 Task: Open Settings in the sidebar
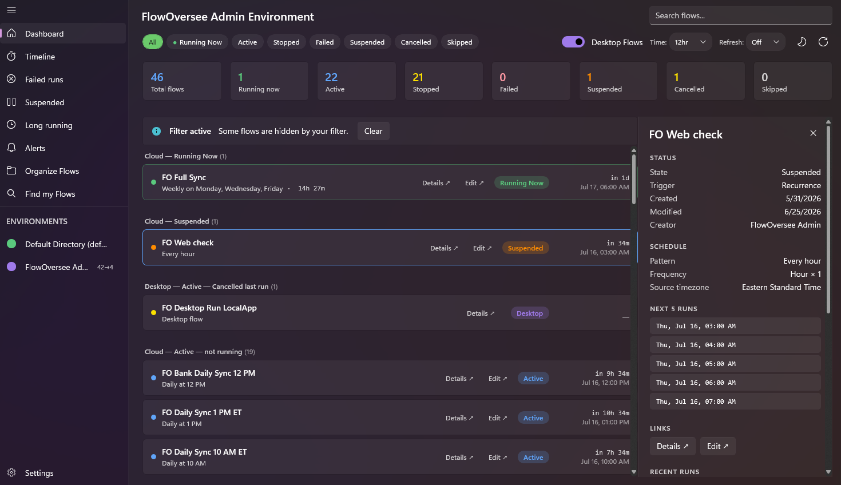coord(63,472)
